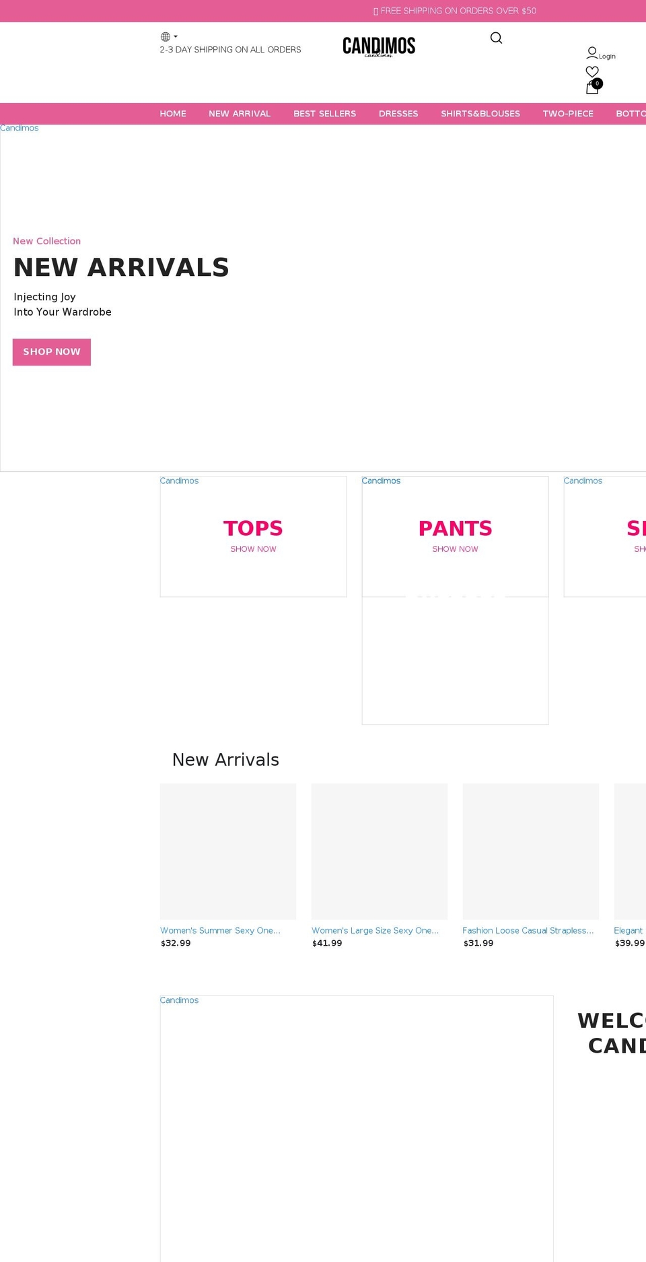
Task: Click SHOW NOW under PANTS
Action: 455,549
